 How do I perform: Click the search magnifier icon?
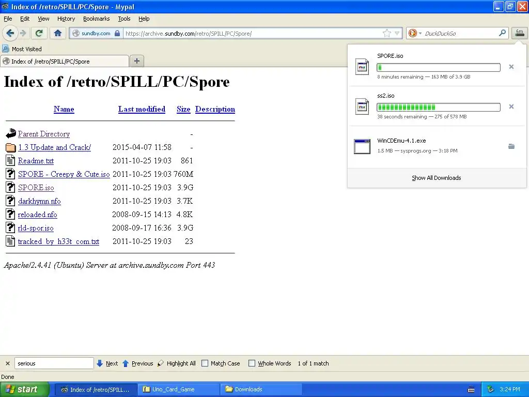502,33
